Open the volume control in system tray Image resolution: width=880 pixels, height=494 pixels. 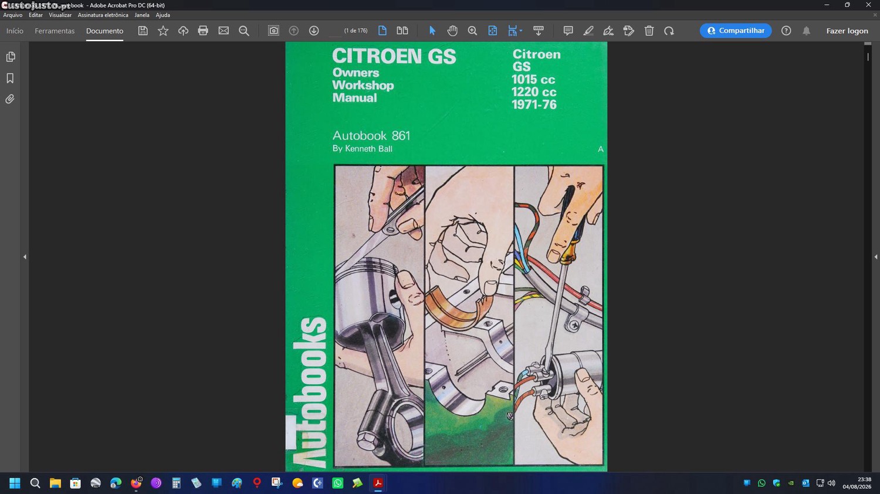pyautogui.click(x=831, y=483)
